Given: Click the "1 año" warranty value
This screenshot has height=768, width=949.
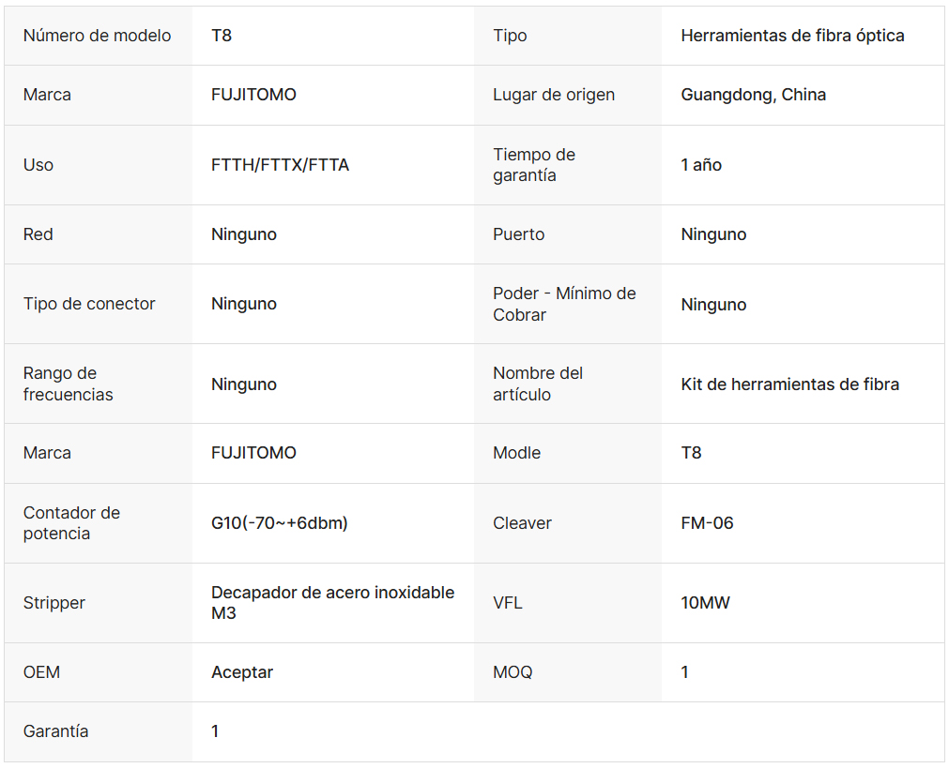Looking at the screenshot, I should (x=701, y=165).
